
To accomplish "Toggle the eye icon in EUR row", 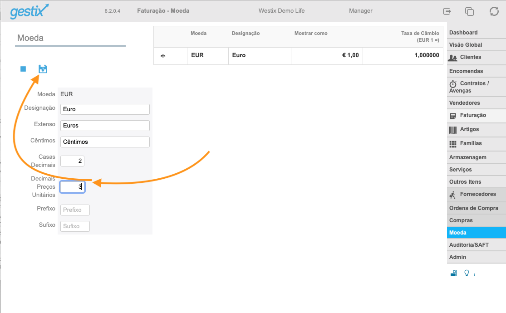I will [163, 56].
